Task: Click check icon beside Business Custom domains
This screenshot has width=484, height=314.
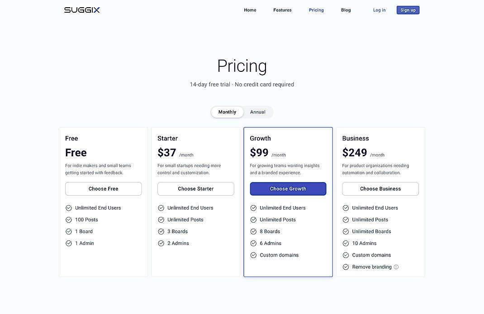Action: [x=346, y=255]
